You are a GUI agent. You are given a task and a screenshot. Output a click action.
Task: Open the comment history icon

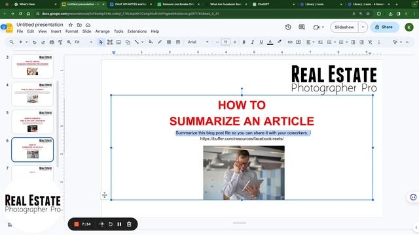tap(302, 27)
